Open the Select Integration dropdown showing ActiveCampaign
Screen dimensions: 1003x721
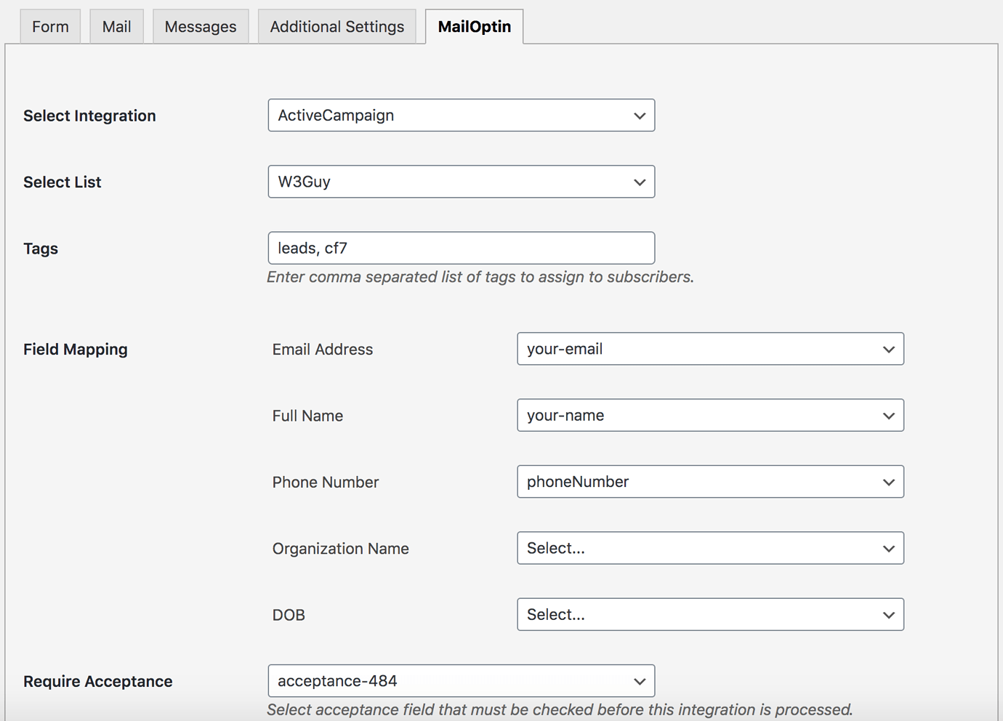461,116
